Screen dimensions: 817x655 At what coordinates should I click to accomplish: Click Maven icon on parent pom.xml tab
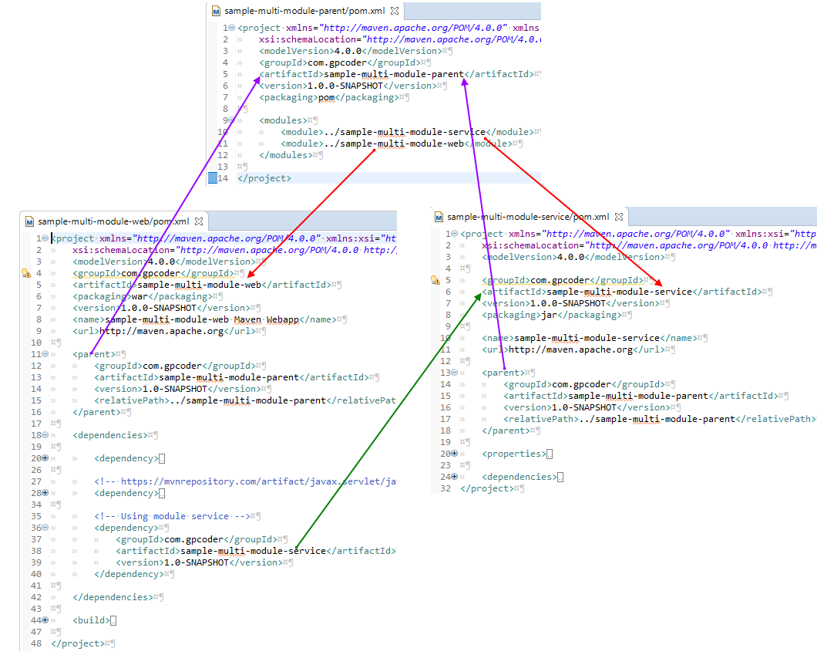(x=217, y=12)
